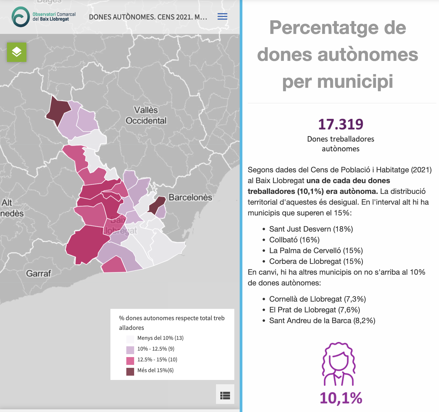
Task: Click the 'Vallès Occidental' map label
Action: coord(146,115)
